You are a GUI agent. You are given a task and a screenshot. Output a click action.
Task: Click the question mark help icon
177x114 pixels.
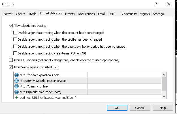(156, 4)
